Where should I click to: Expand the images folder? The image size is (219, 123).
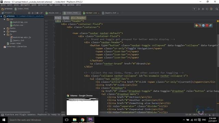coord(4,31)
